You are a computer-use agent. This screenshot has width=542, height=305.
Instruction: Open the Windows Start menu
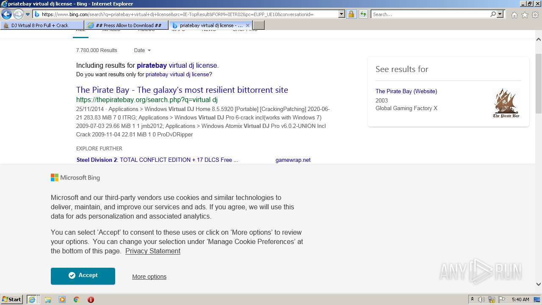point(12,299)
